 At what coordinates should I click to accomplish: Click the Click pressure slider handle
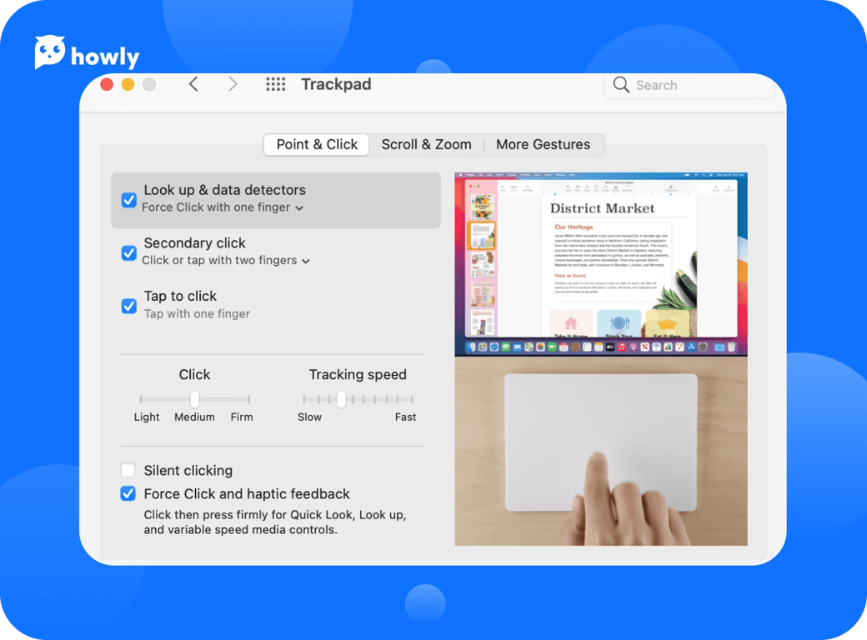coord(194,399)
